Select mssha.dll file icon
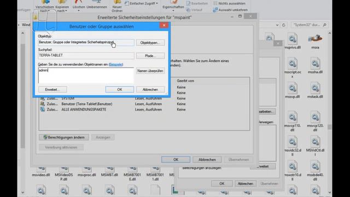Screen dimensions: 350x197 (315, 64)
